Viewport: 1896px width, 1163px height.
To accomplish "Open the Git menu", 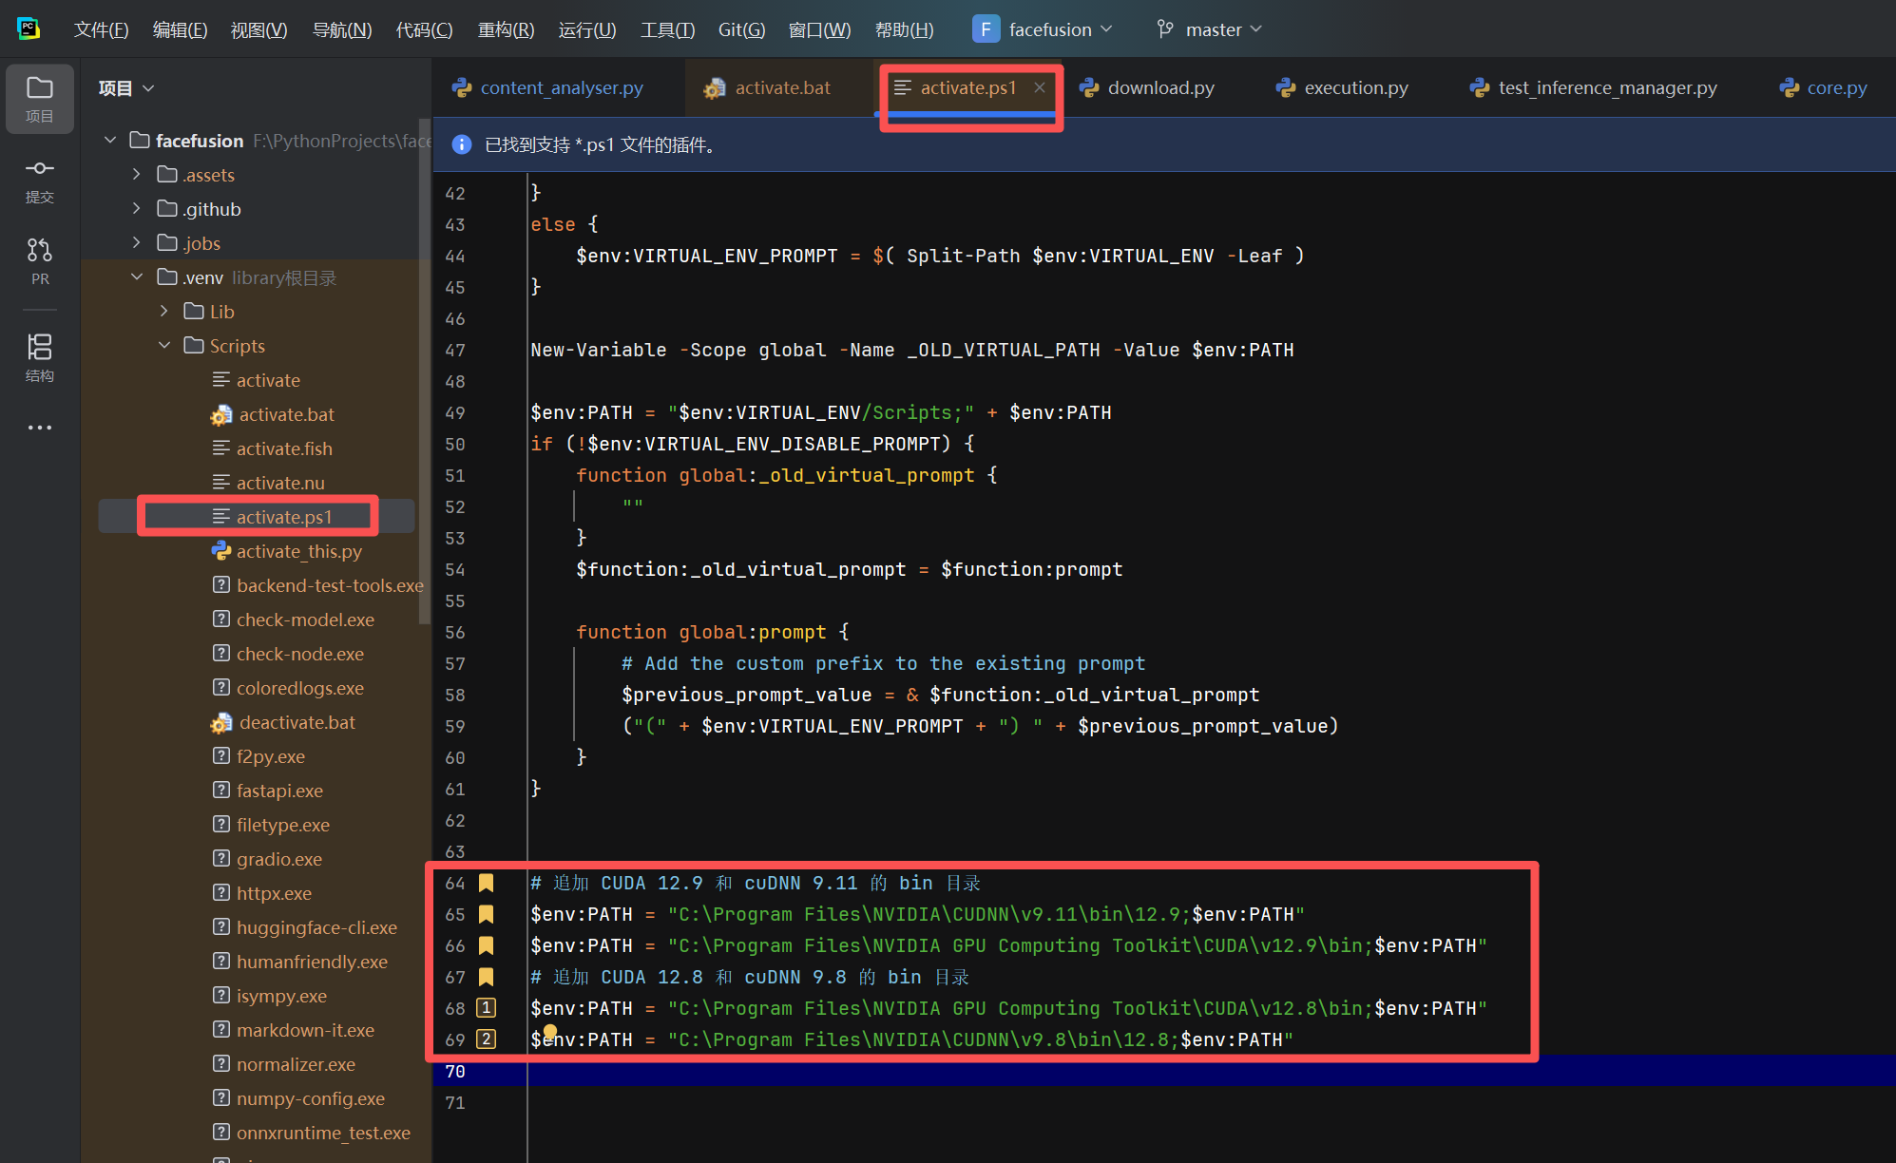I will (x=740, y=29).
